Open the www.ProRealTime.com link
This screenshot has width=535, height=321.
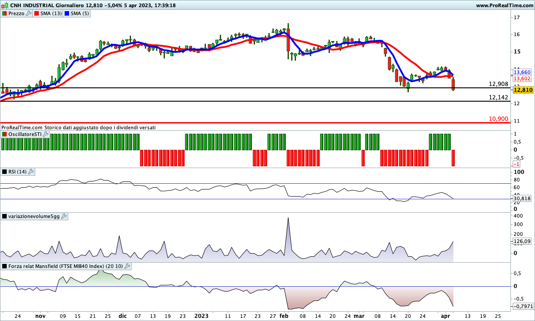pos(504,5)
